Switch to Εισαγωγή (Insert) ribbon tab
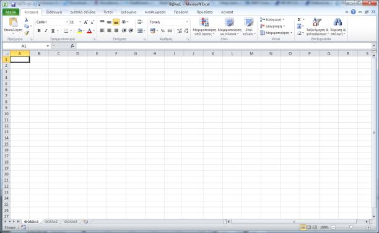This screenshot has width=379, height=233. click(x=54, y=12)
